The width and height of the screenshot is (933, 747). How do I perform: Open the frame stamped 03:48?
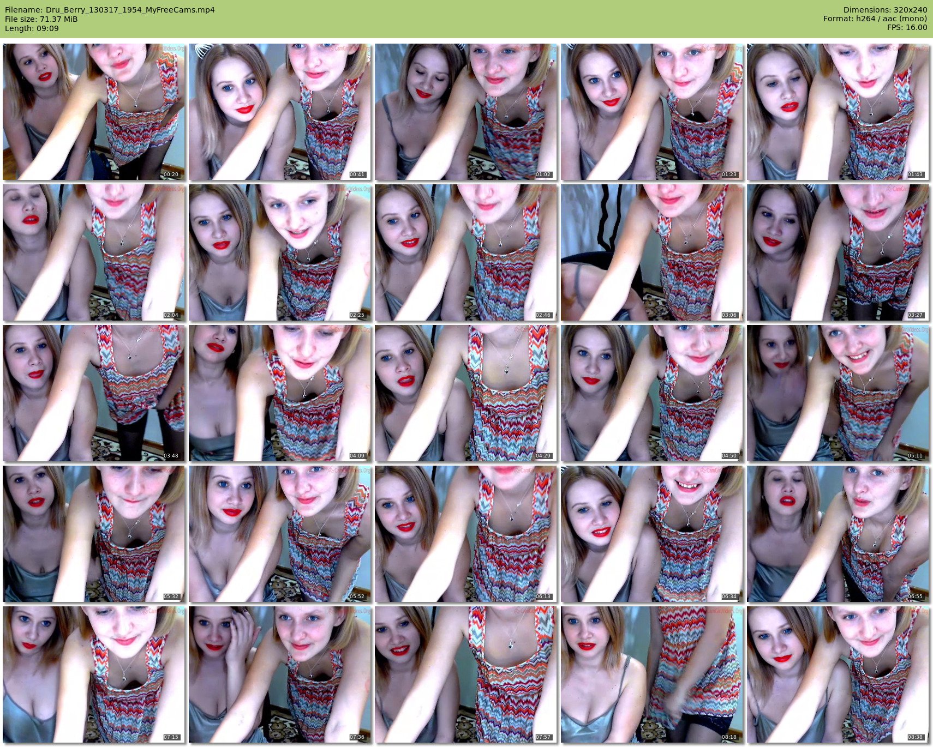93,393
